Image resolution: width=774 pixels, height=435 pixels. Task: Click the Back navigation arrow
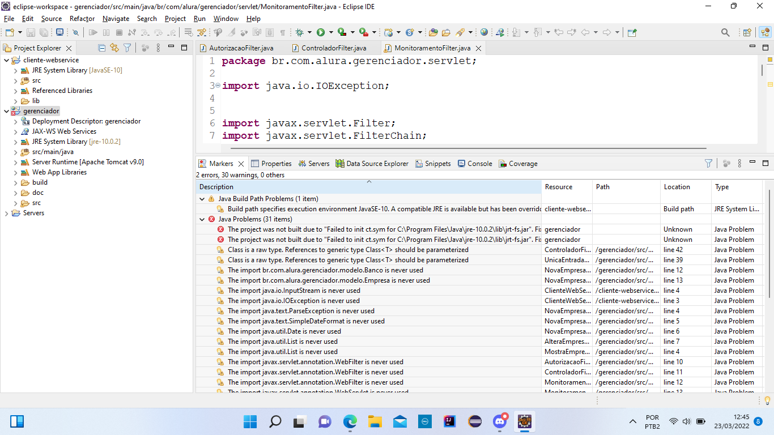(585, 32)
